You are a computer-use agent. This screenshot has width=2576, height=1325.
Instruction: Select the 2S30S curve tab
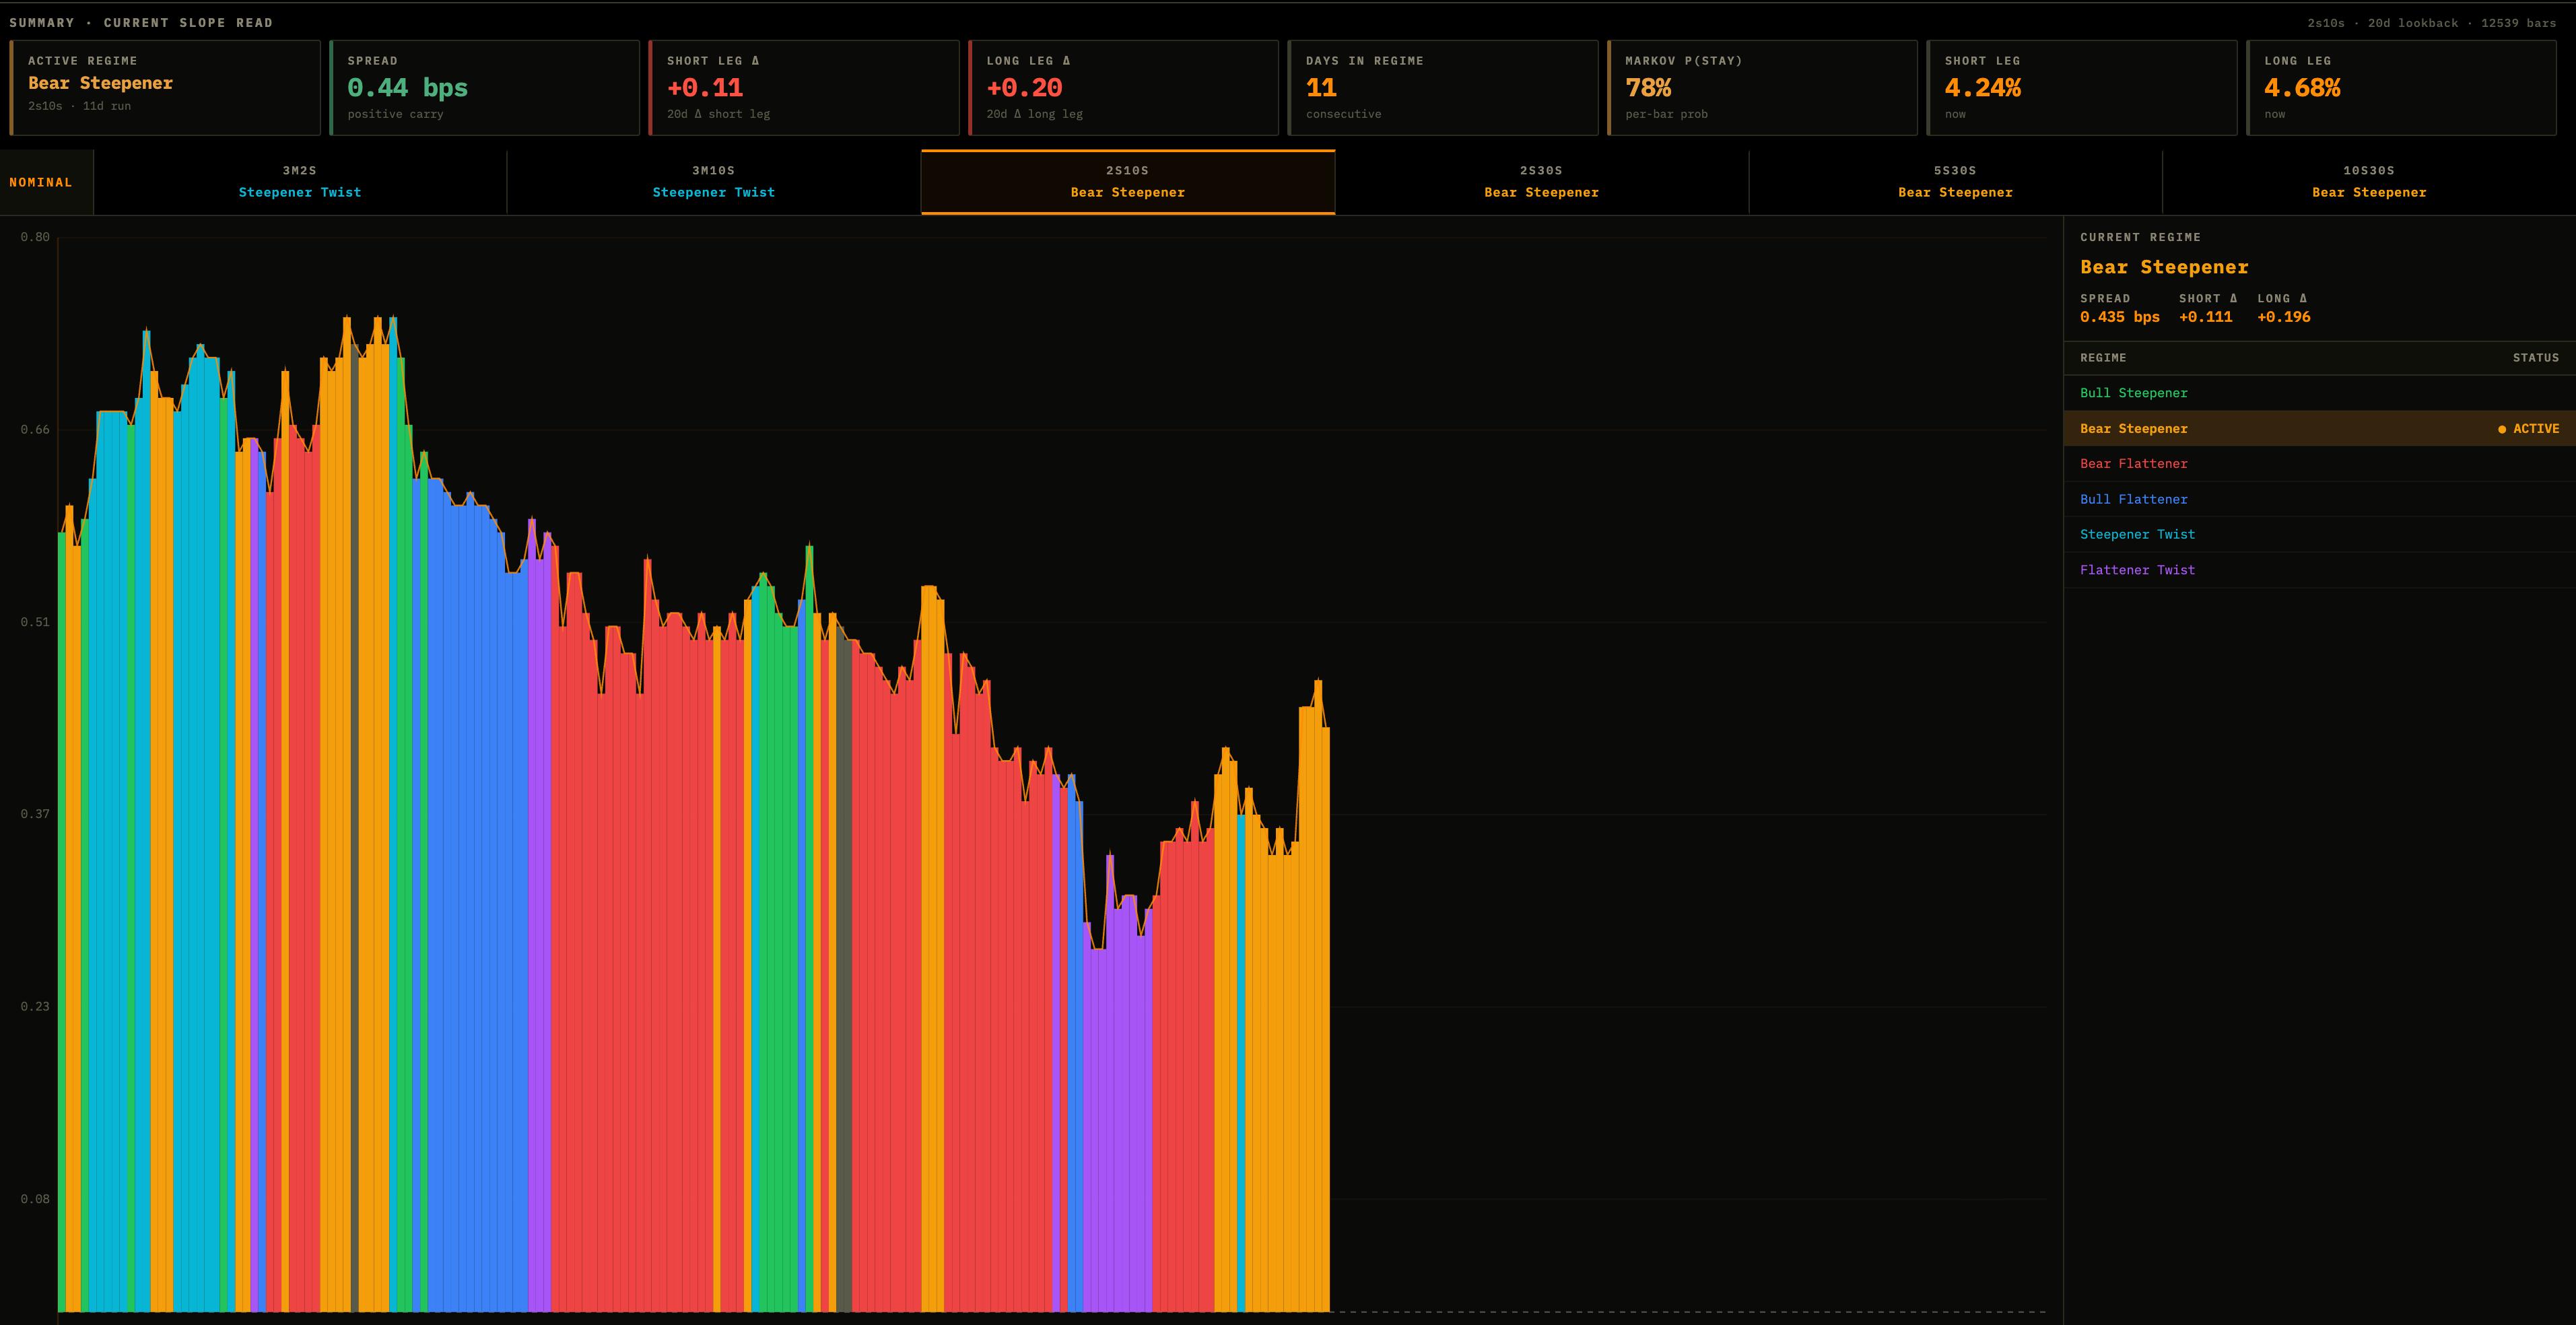click(x=1542, y=182)
